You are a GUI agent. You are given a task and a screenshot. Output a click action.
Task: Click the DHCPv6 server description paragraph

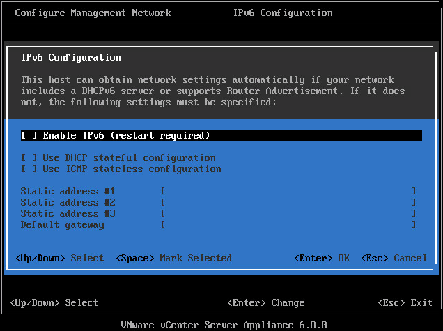(x=213, y=91)
